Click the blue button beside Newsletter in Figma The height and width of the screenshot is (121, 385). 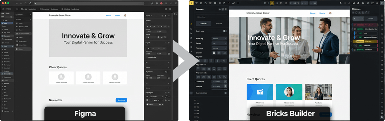121,100
